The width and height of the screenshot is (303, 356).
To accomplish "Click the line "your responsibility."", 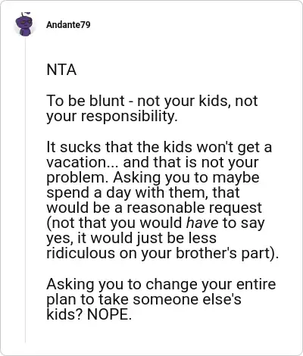I will coord(112,116).
